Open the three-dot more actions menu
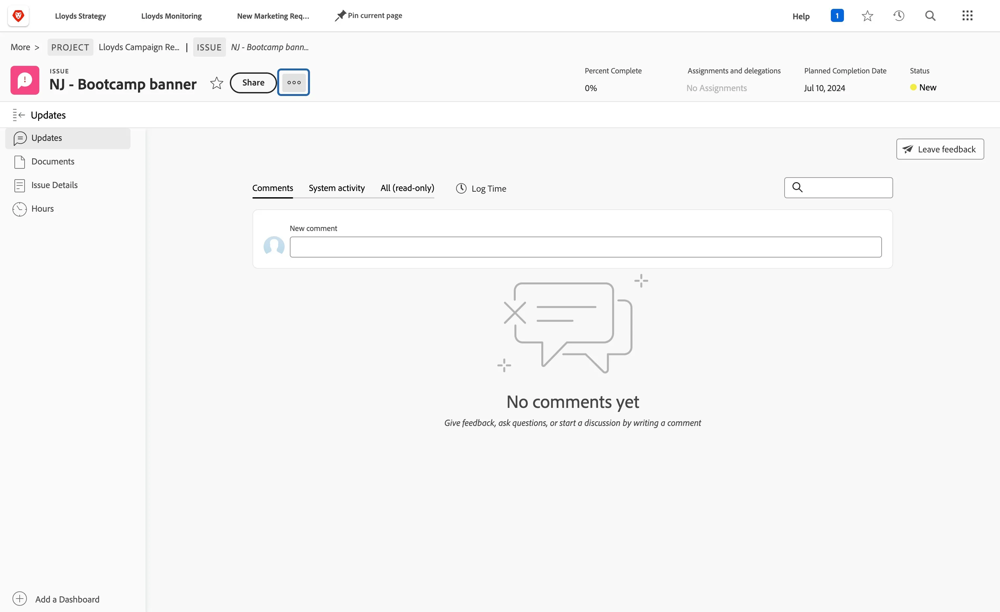This screenshot has height=612, width=1000. coord(294,82)
